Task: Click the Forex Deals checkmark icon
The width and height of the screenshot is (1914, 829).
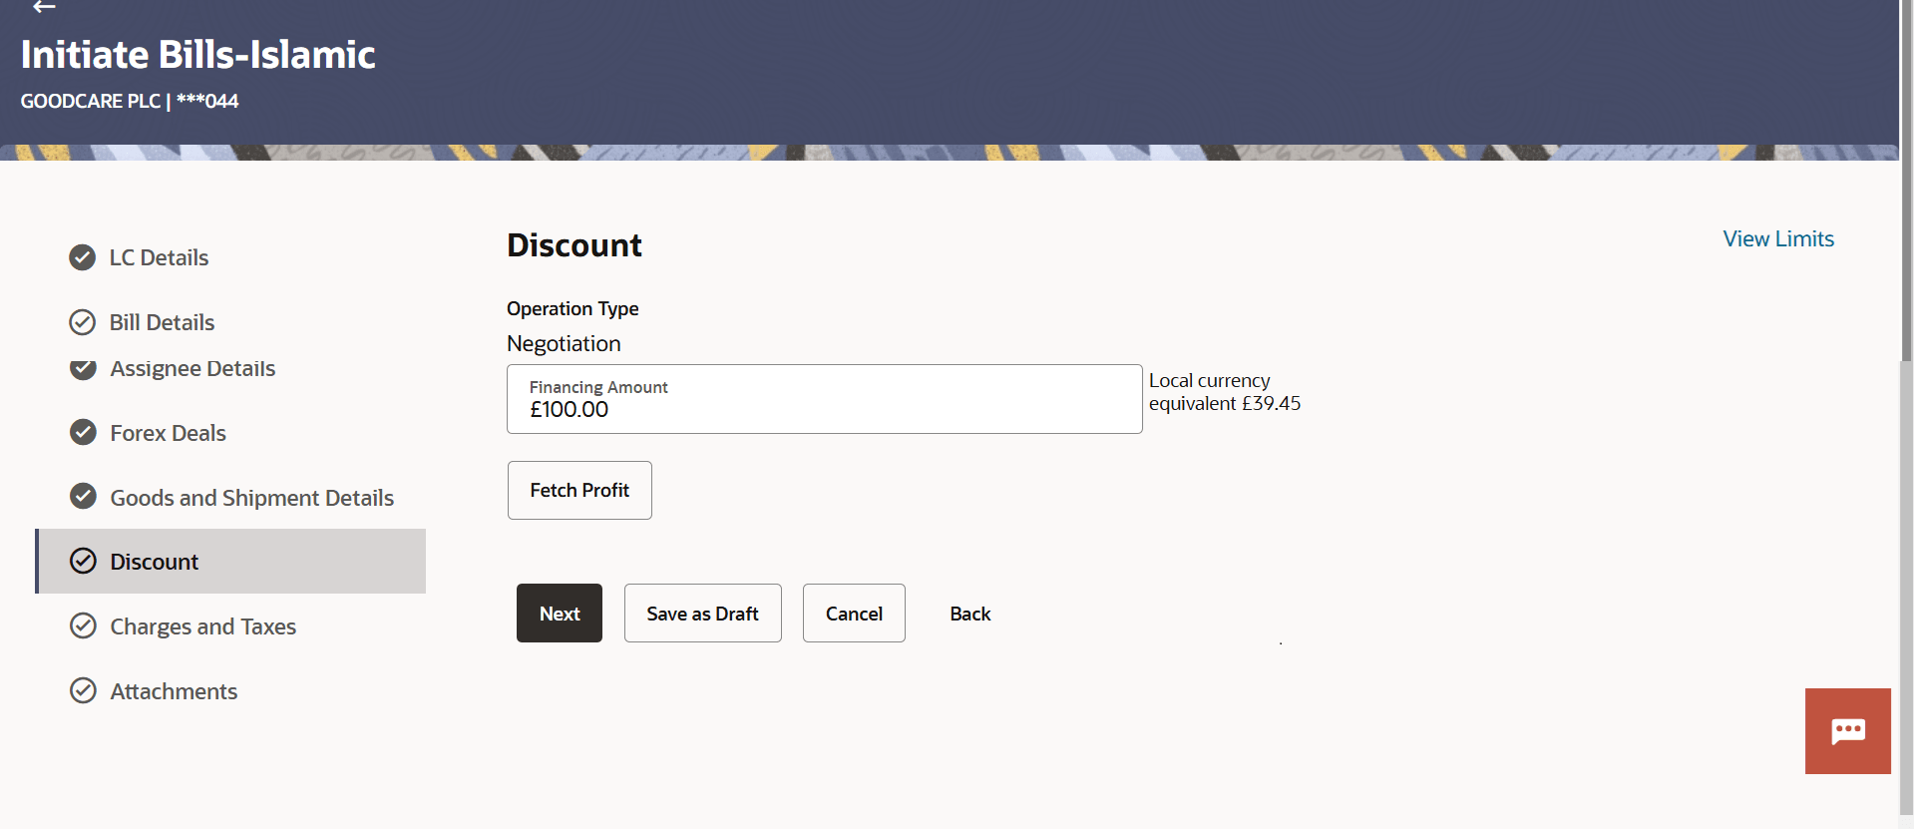Action: (x=84, y=432)
